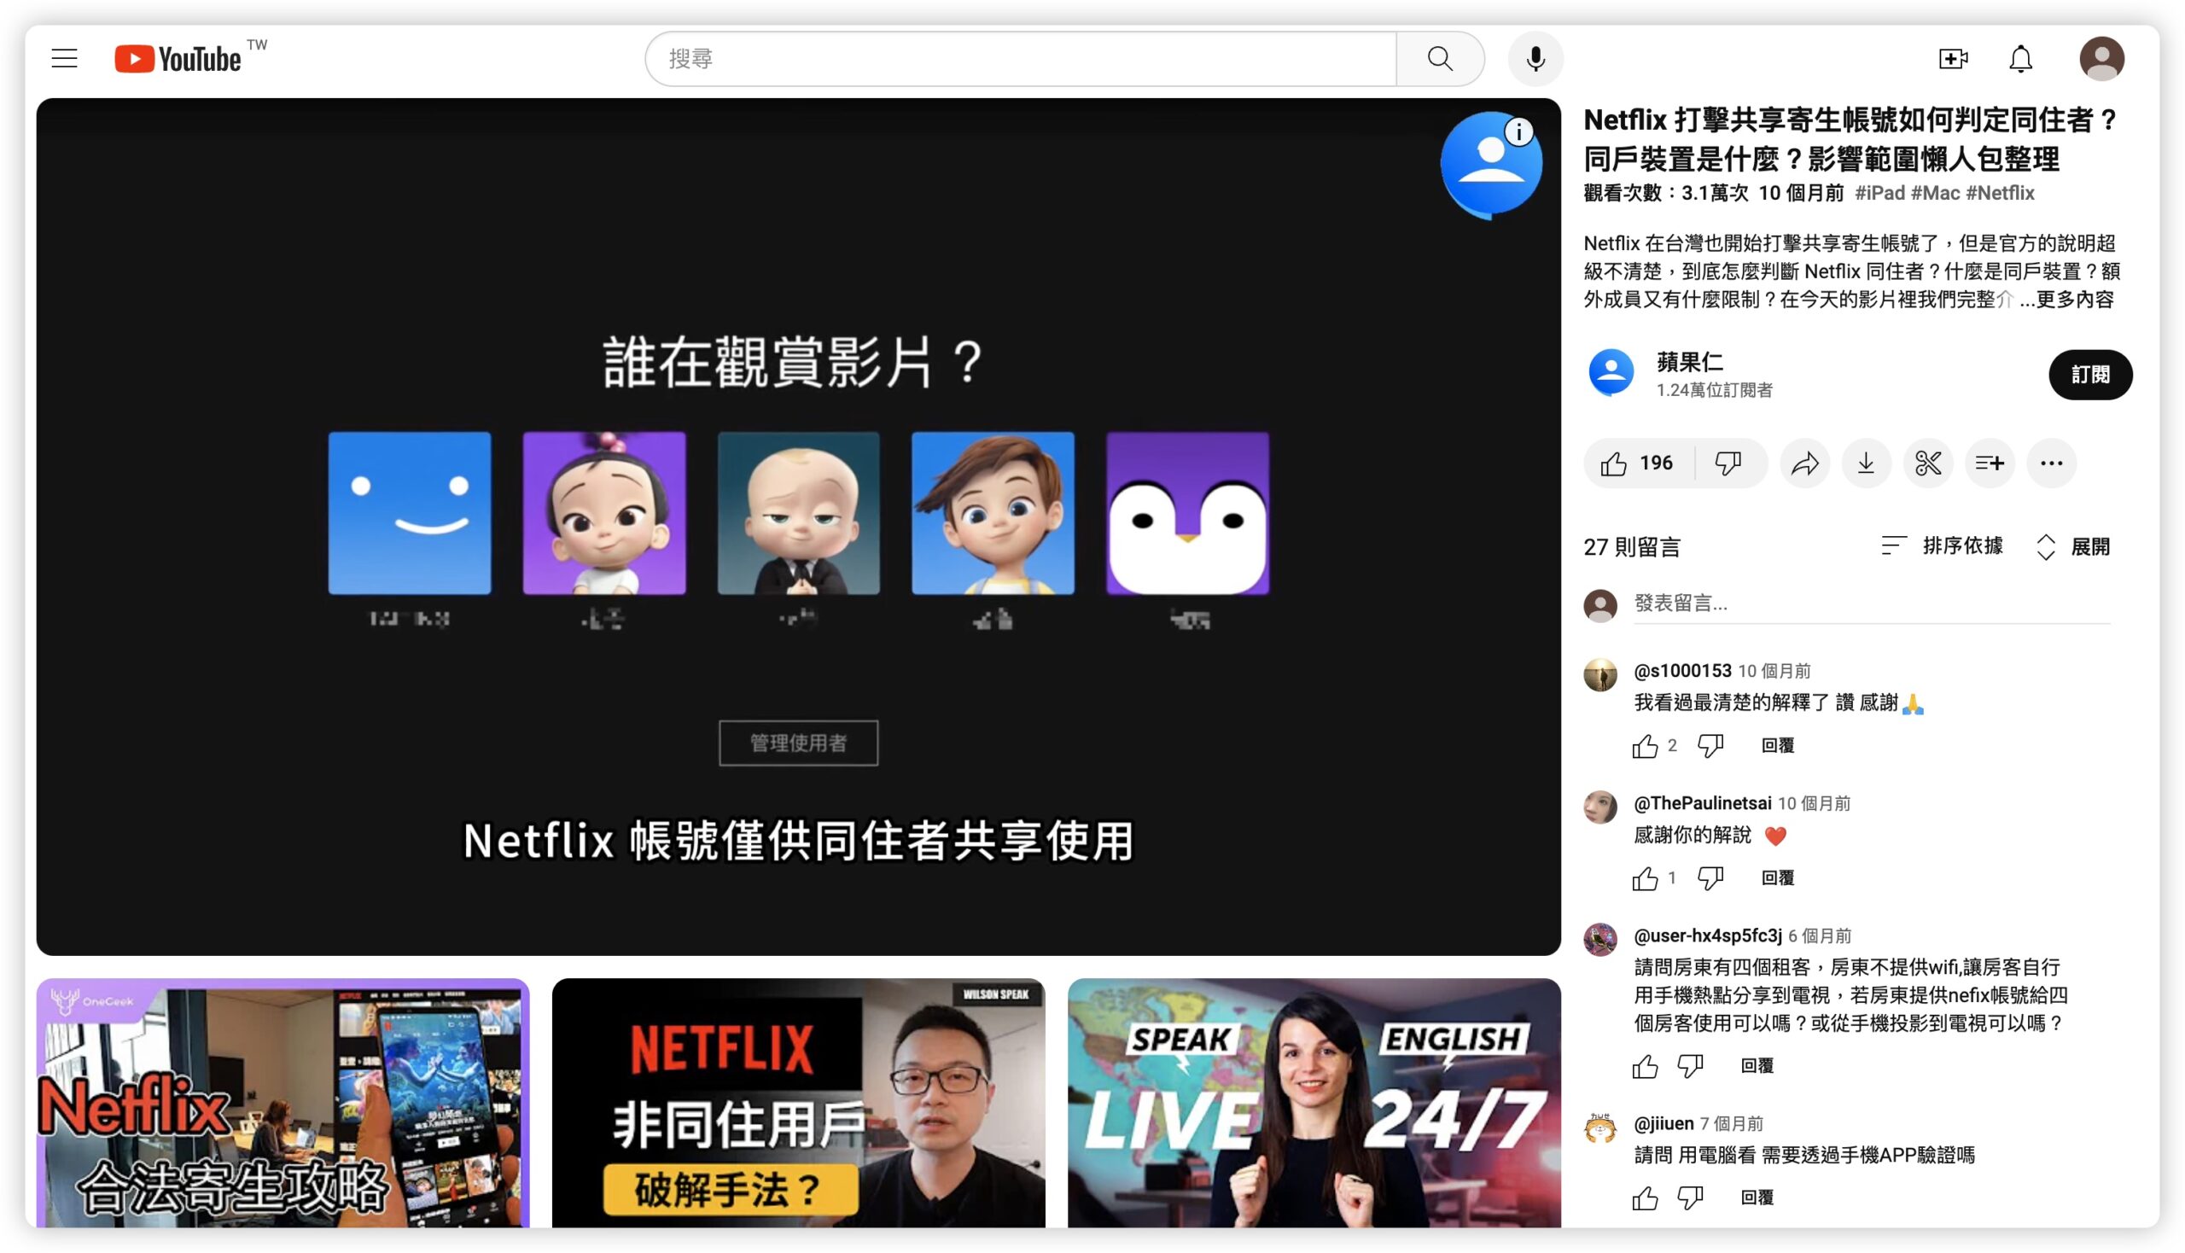Share the video via arrow icon
The image size is (2185, 1253).
1804,463
